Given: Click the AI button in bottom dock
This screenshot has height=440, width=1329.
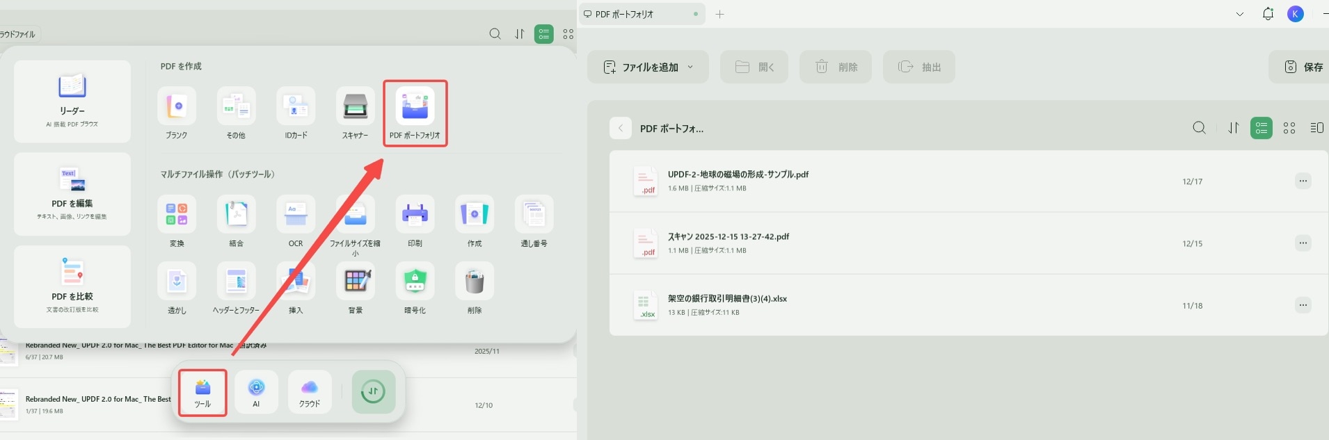Looking at the screenshot, I should click(256, 392).
